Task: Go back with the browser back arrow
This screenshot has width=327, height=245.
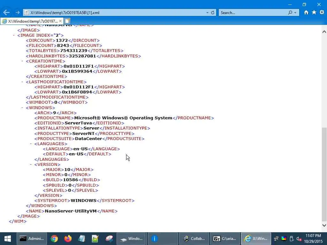Action: (6, 12)
